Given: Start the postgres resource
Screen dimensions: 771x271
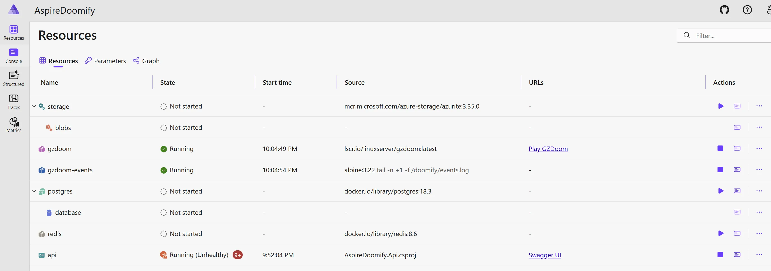Looking at the screenshot, I should 721,191.
